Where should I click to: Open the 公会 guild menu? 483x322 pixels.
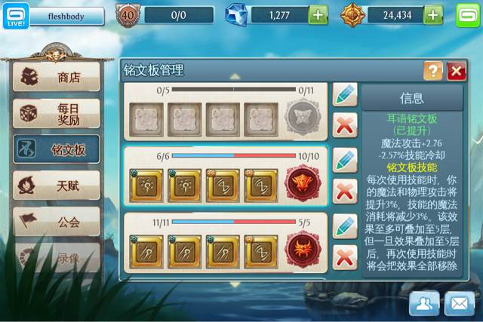[57, 222]
